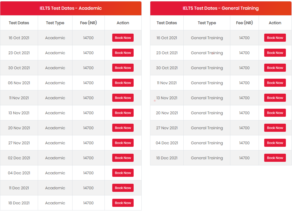Book the 18 Dec 2021 General Training slot
The image size is (292, 211).
click(275, 158)
